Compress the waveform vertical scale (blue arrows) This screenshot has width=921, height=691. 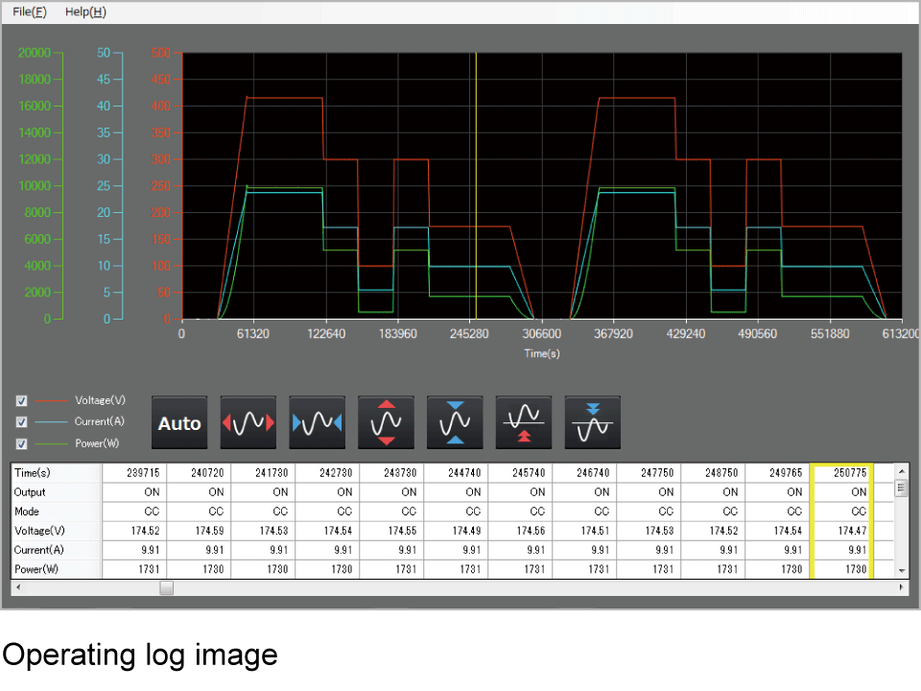pyautogui.click(x=455, y=422)
